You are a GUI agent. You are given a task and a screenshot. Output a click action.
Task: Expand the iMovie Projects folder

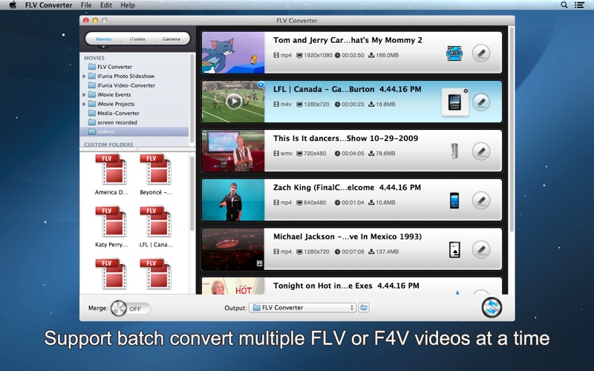84,104
